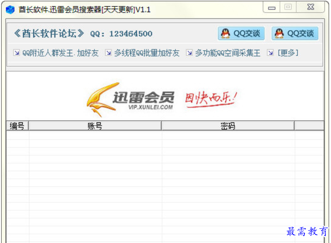Sort by the 账号 column header
This screenshot has width=331, height=243.
pyautogui.click(x=95, y=126)
